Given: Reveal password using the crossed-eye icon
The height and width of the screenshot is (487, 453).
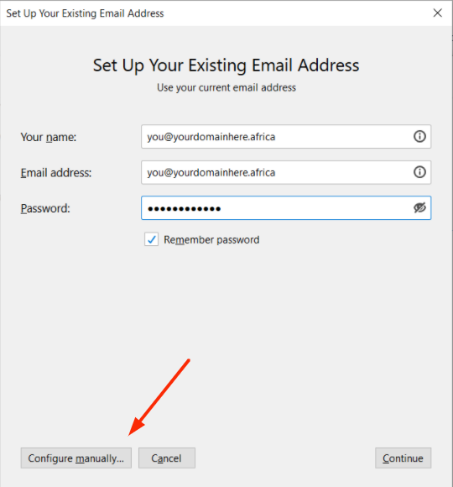Looking at the screenshot, I should coord(419,207).
